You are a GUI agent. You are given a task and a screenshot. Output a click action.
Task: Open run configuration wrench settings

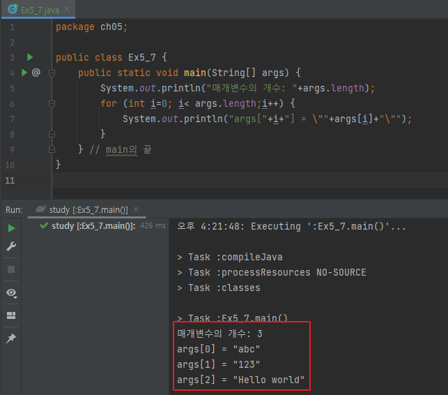click(x=11, y=246)
